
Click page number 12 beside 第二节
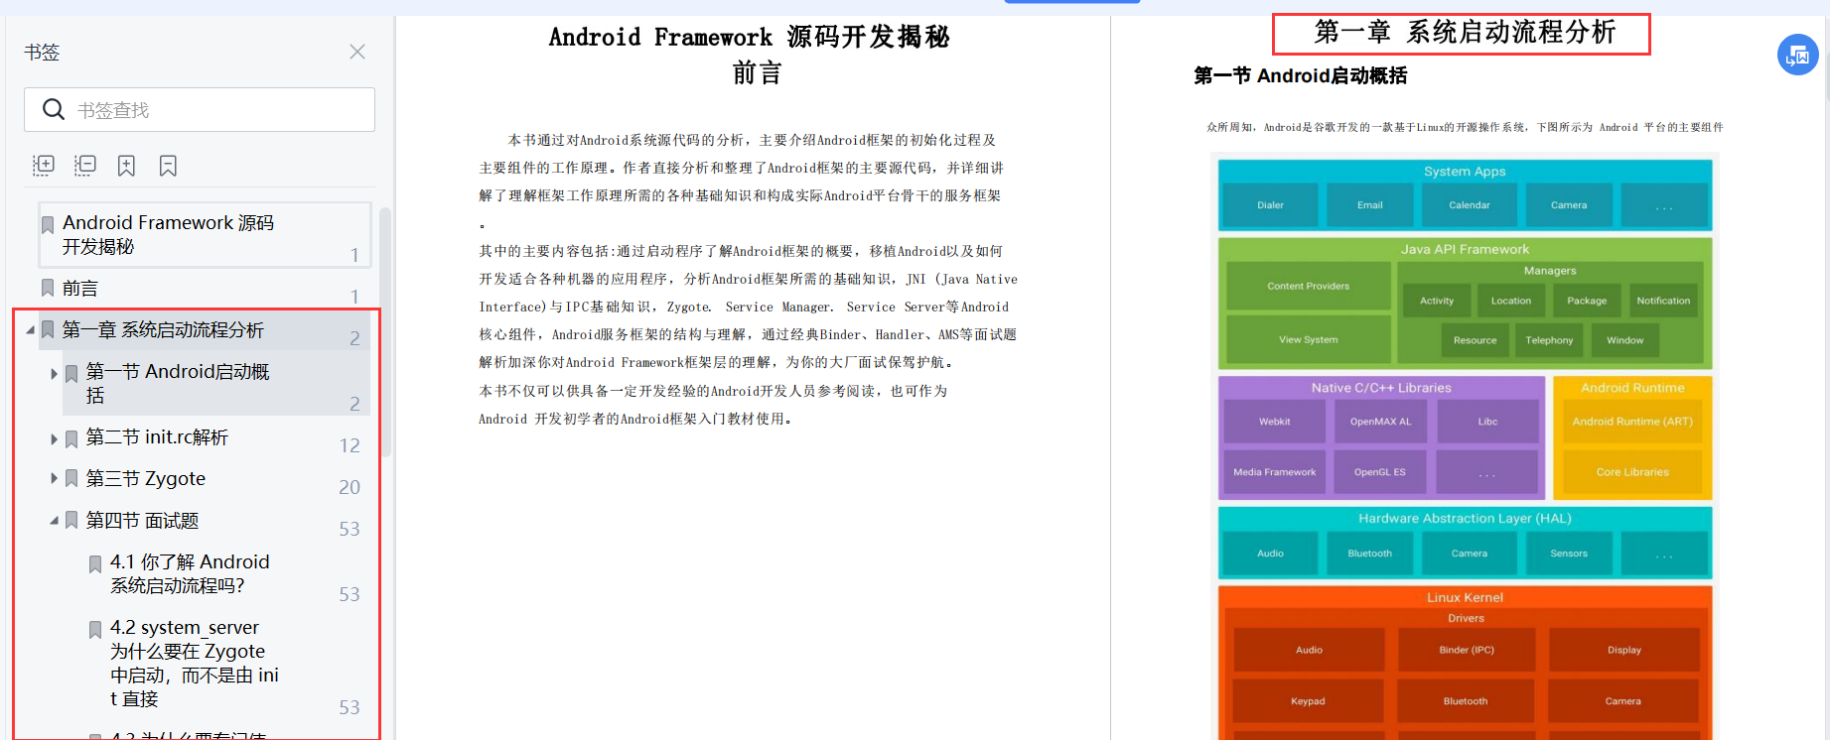click(350, 445)
